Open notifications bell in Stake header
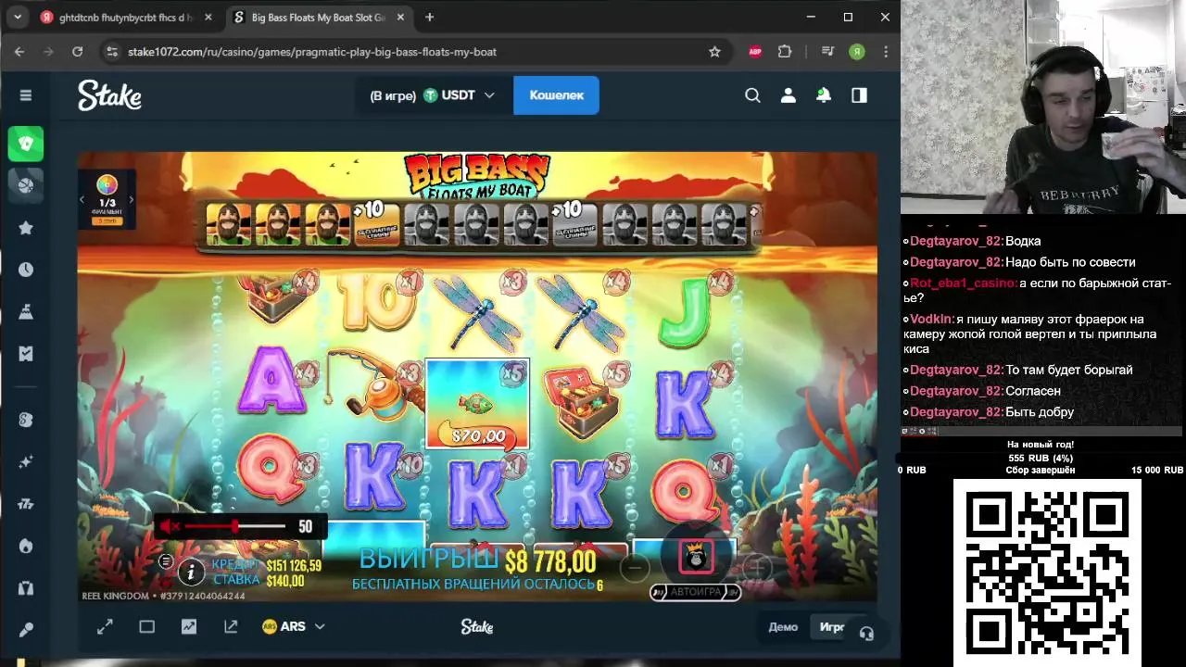 pos(824,95)
